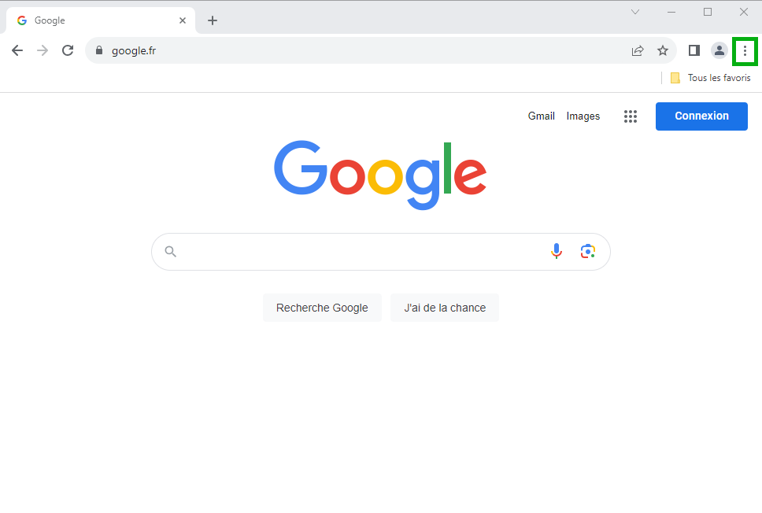This screenshot has width=762, height=513.
Task: Click inside the Google search field
Action: pyautogui.click(x=360, y=252)
